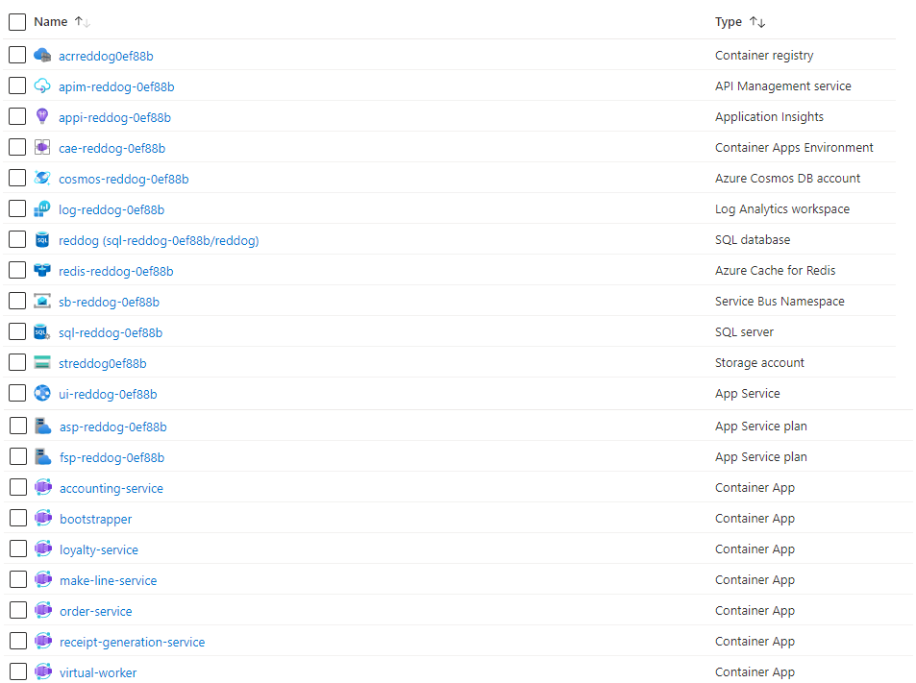The height and width of the screenshot is (683, 916).
Task: Click the order-service Container App icon
Action: [42, 611]
